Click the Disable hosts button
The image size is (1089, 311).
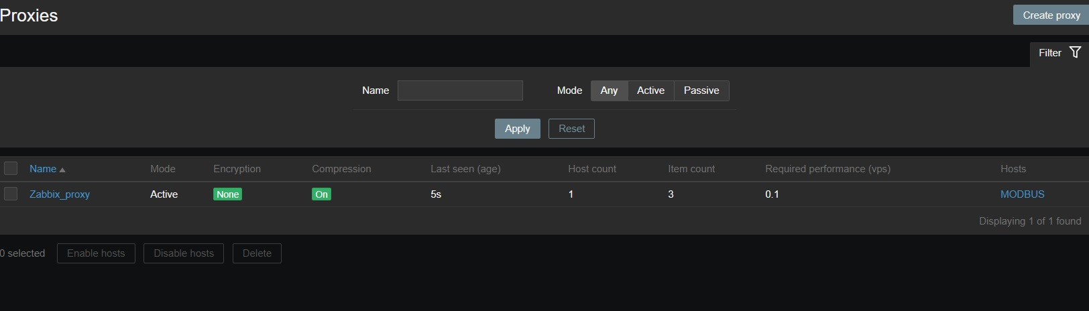tap(184, 253)
